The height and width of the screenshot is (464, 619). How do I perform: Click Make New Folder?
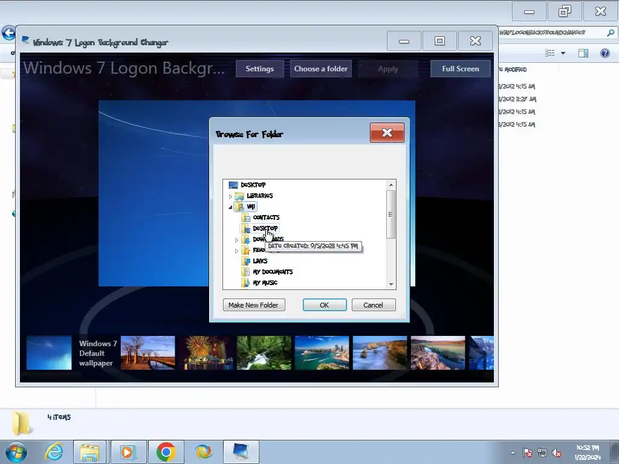click(253, 305)
